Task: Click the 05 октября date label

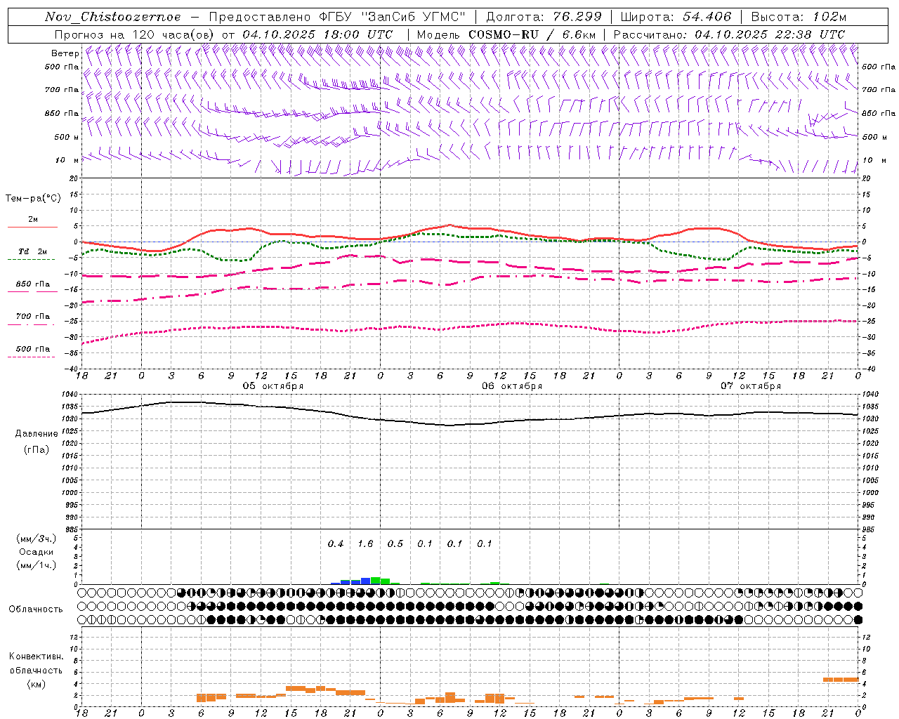Action: (273, 386)
